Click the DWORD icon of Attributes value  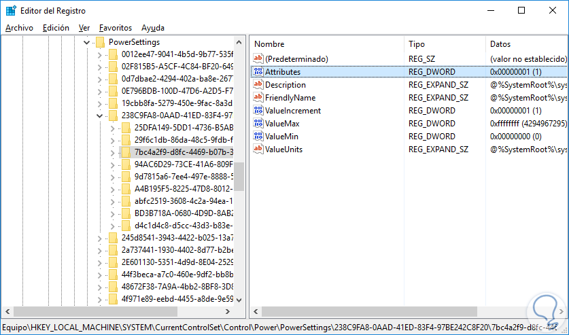point(258,72)
